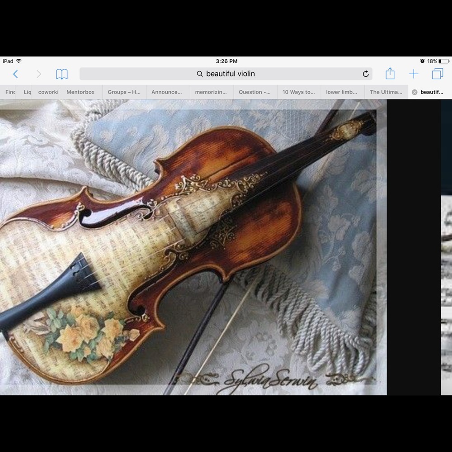Open the Announce... tab
The height and width of the screenshot is (452, 452).
[167, 92]
